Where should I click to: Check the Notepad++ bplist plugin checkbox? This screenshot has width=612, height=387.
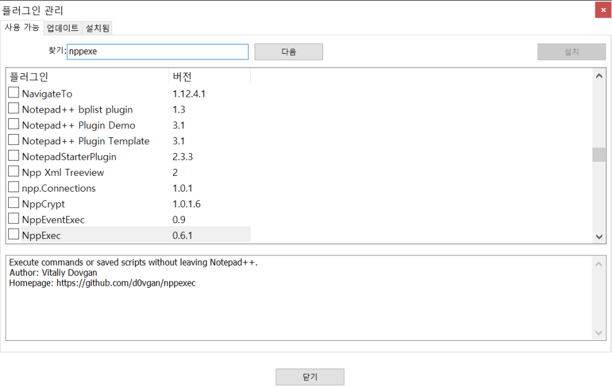click(x=14, y=108)
